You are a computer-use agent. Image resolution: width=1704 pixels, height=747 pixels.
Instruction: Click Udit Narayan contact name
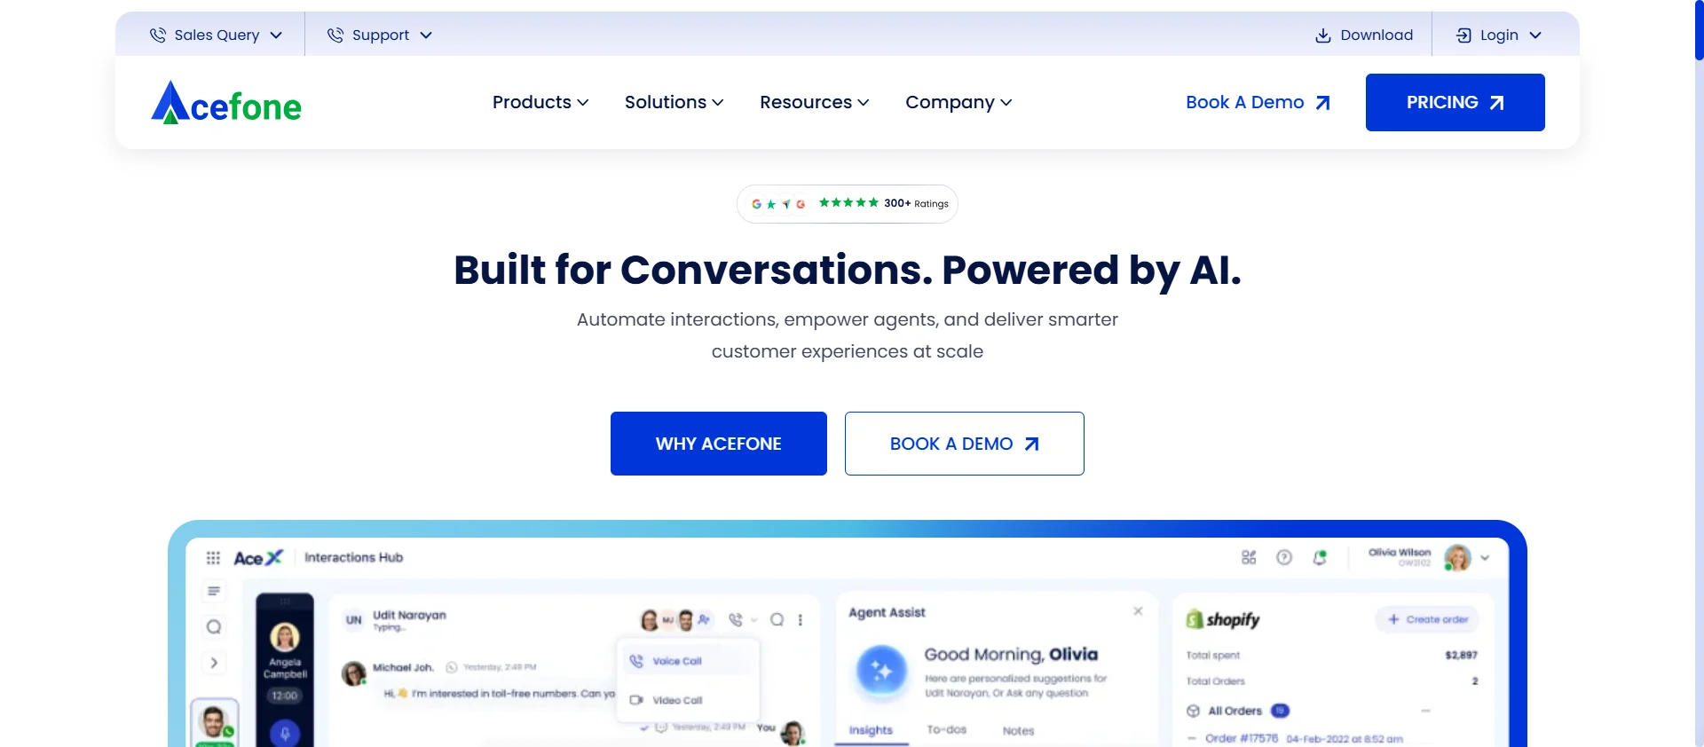[409, 615]
